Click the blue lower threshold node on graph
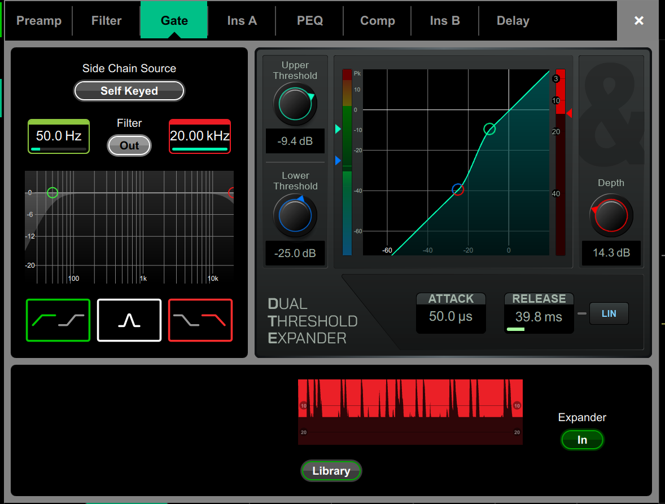This screenshot has width=665, height=504. pyautogui.click(x=458, y=189)
